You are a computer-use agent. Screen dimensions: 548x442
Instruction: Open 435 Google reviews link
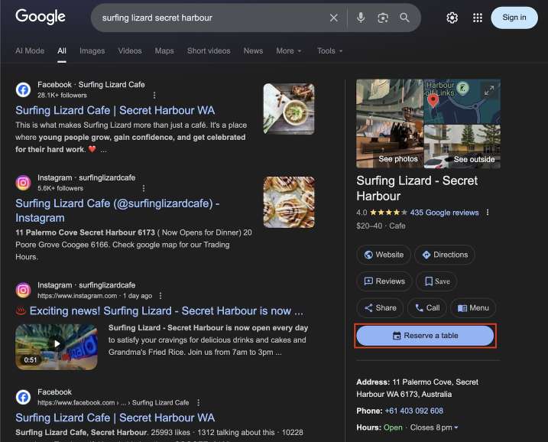(x=444, y=213)
